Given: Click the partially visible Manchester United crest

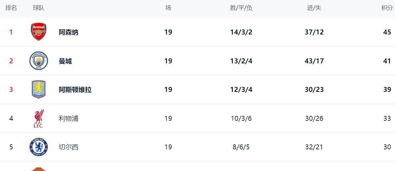Looking at the screenshot, I should coord(39,169).
